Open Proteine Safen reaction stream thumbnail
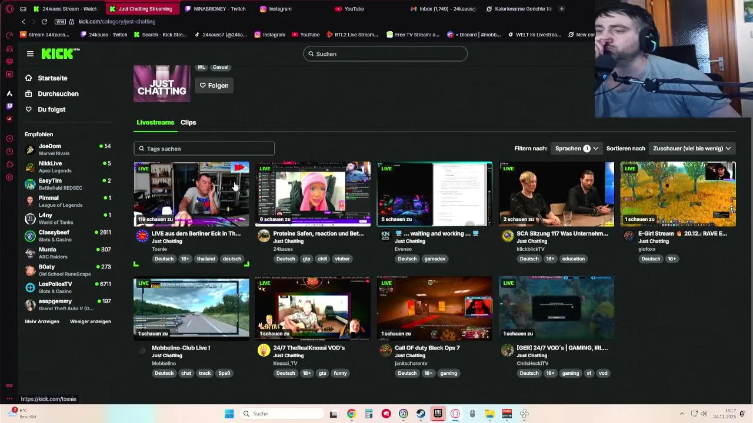This screenshot has height=423, width=753. tap(313, 194)
